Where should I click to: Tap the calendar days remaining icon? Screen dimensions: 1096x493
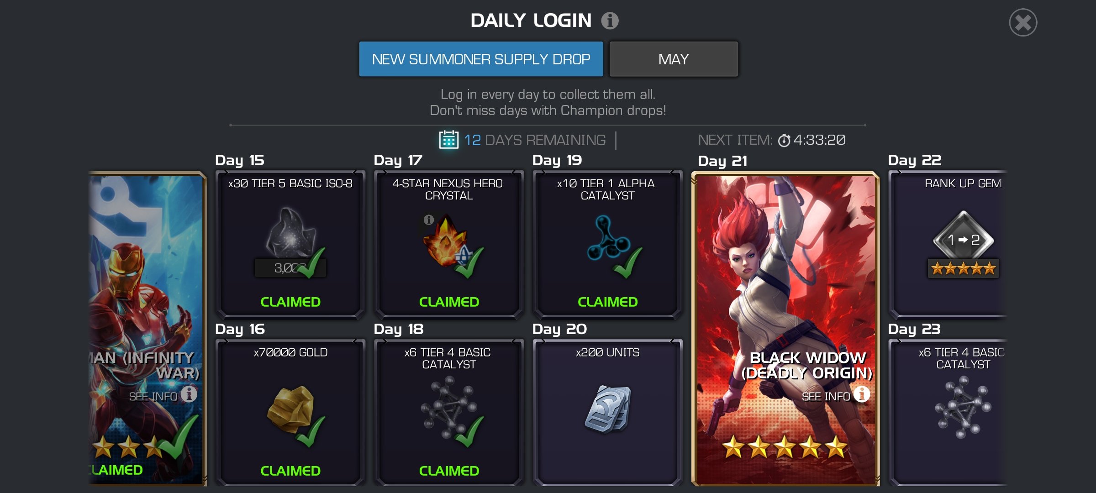(448, 140)
